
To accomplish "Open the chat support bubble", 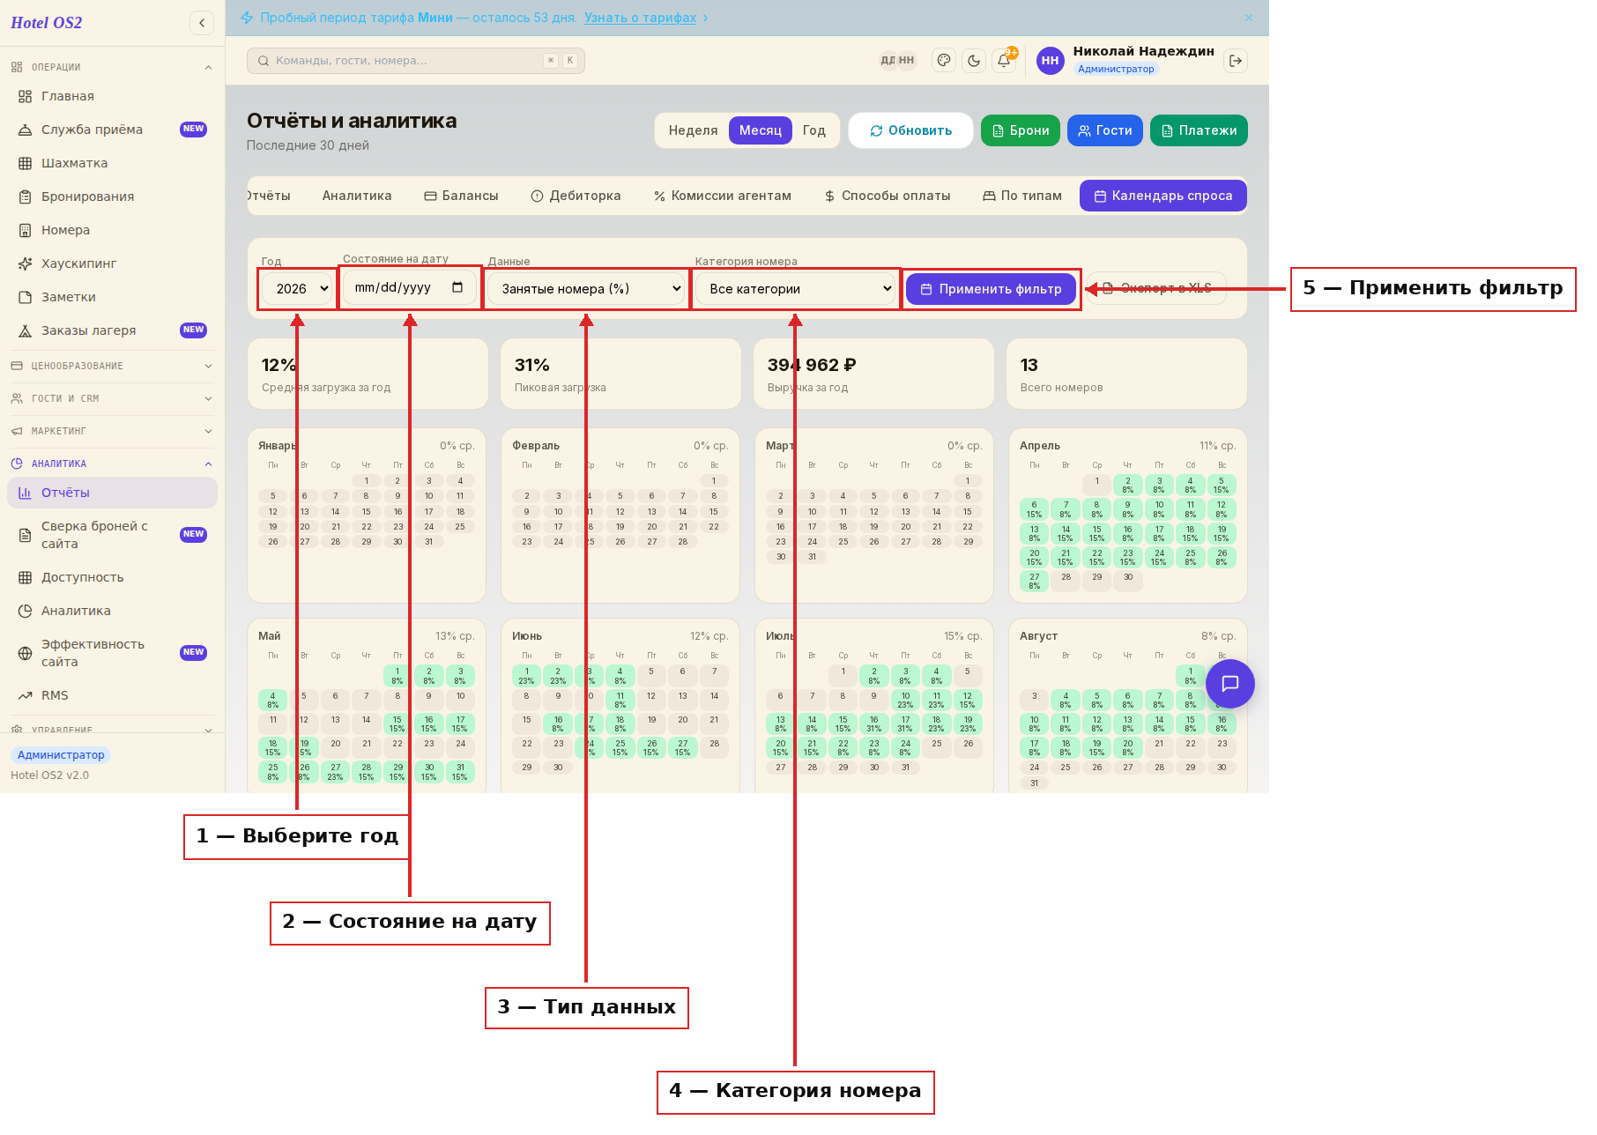I will (x=1230, y=684).
